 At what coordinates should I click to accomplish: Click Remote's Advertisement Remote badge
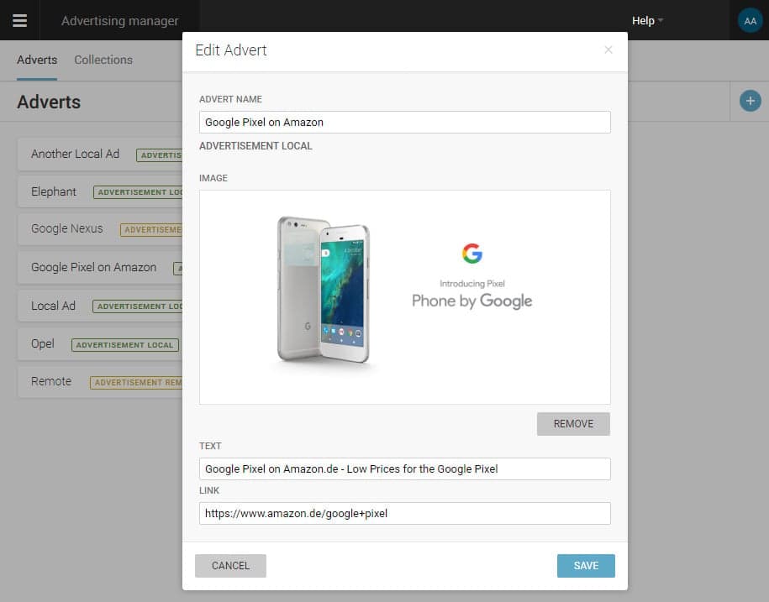(x=136, y=383)
